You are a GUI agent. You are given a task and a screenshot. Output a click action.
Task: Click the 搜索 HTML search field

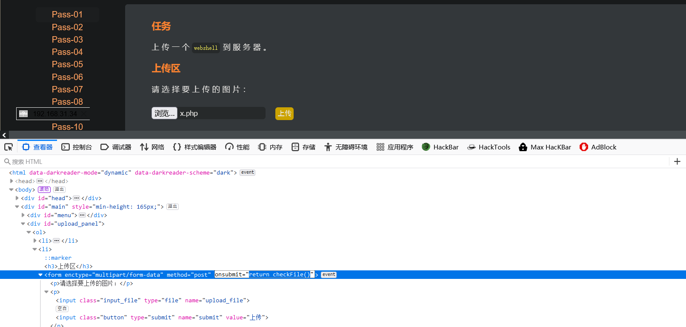pos(334,162)
